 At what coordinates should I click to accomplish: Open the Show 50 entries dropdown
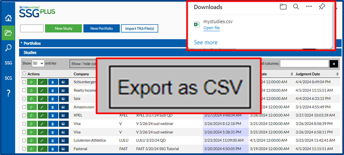(38, 63)
